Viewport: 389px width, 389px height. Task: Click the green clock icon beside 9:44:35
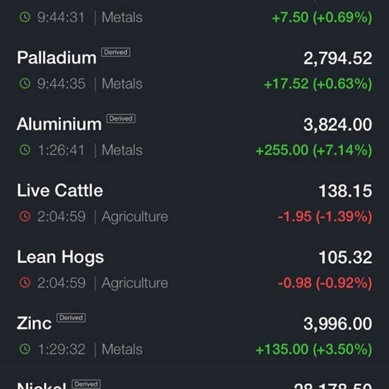coord(25,84)
